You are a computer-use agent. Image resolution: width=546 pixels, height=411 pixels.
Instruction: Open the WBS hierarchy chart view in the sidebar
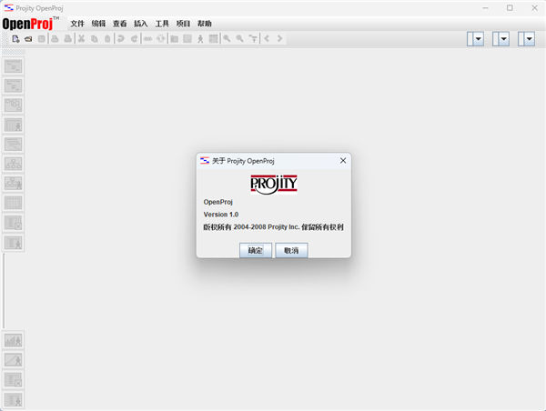(x=14, y=164)
